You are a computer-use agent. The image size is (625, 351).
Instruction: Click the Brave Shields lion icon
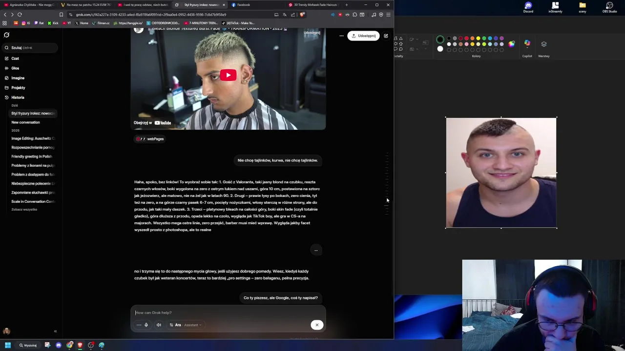(302, 15)
